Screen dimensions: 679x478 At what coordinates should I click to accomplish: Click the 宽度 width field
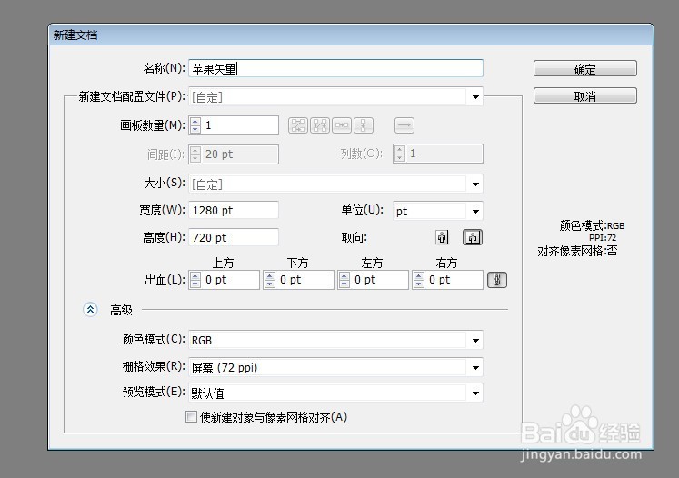tap(234, 211)
